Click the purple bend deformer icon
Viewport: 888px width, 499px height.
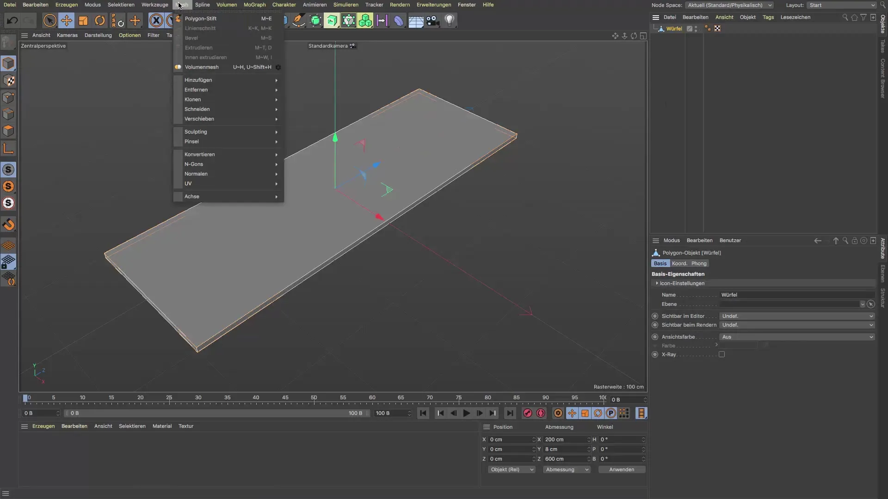(399, 20)
